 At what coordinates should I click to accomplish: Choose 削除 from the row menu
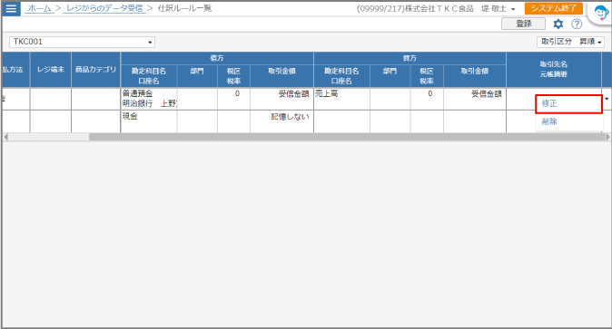tap(568, 121)
